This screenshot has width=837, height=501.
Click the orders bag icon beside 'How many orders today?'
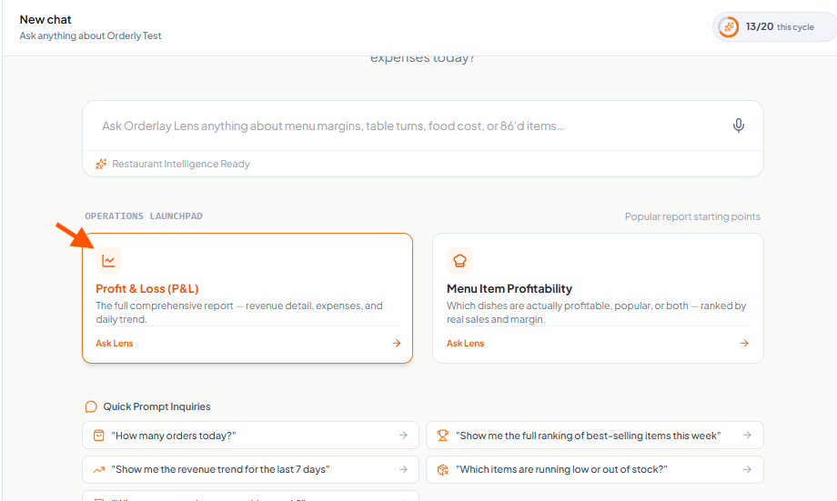tap(99, 436)
